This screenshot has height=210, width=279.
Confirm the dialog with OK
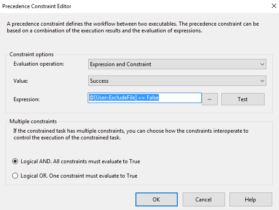click(x=157, y=200)
